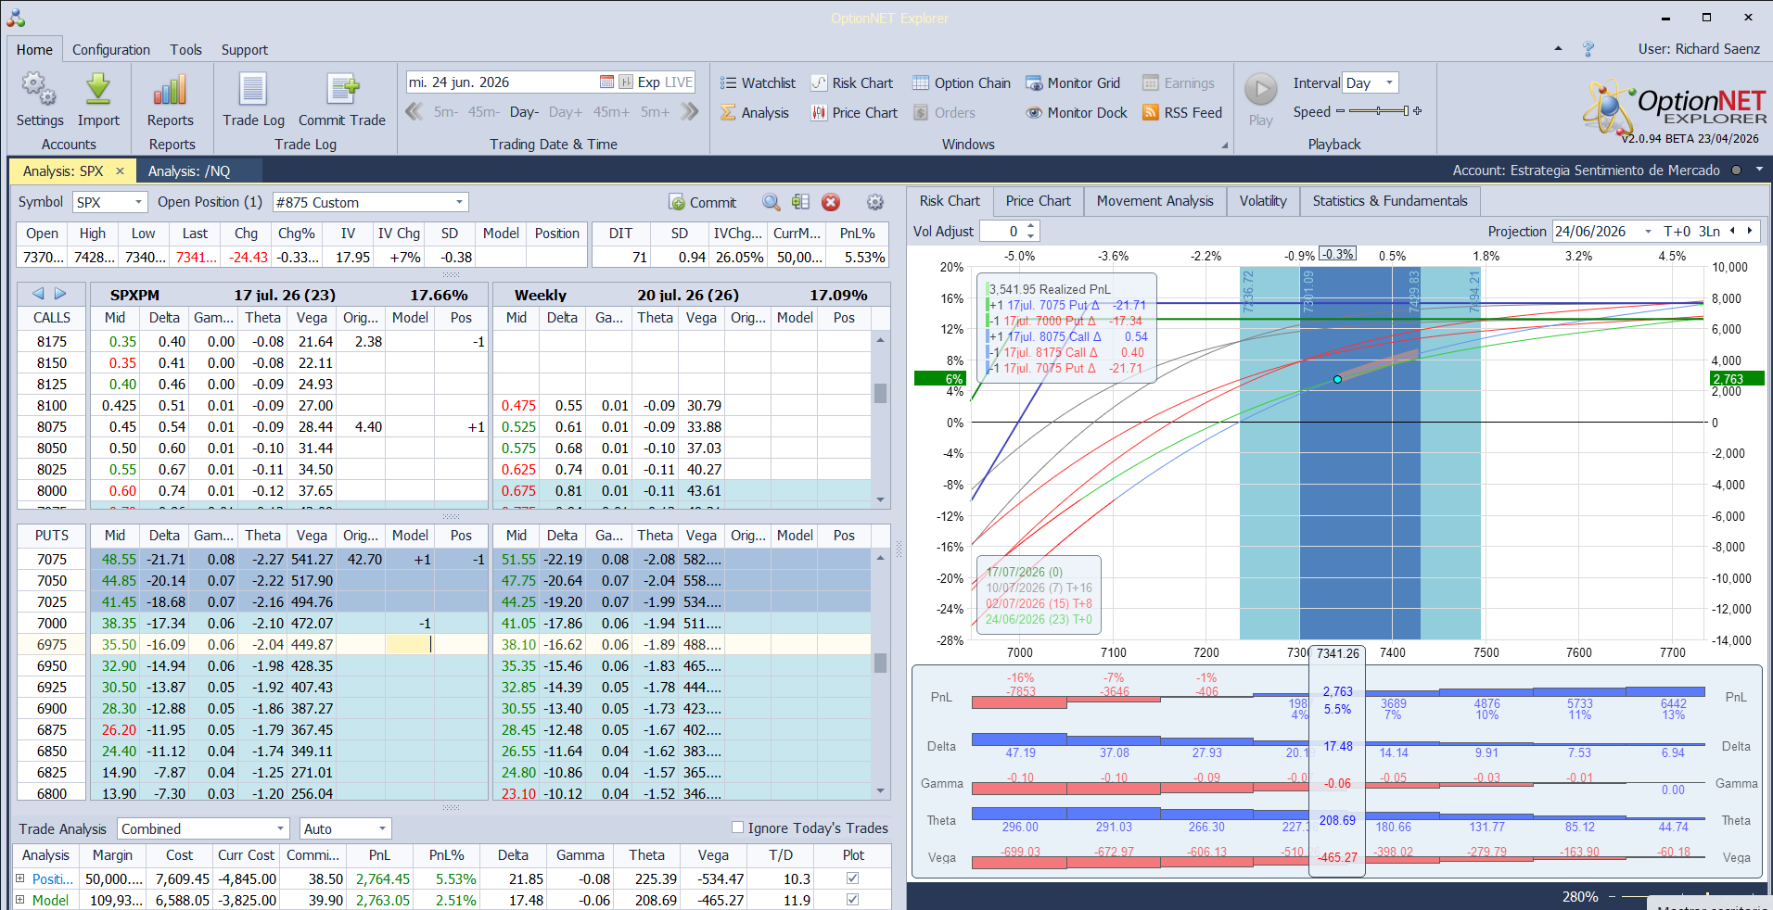Click the trading date field showing mi. 24 jun. 2026

(x=501, y=82)
